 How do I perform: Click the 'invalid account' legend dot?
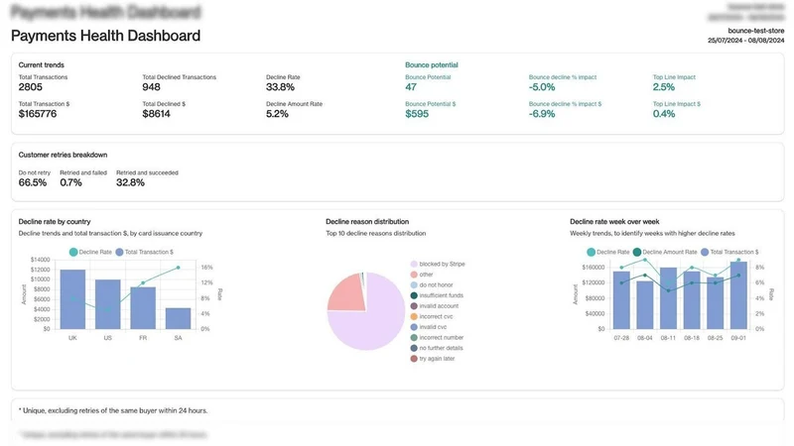pos(414,306)
